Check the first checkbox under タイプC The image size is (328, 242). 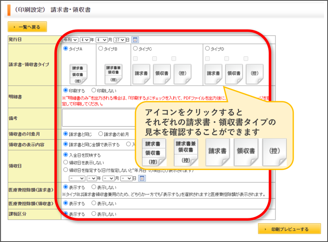135,58
